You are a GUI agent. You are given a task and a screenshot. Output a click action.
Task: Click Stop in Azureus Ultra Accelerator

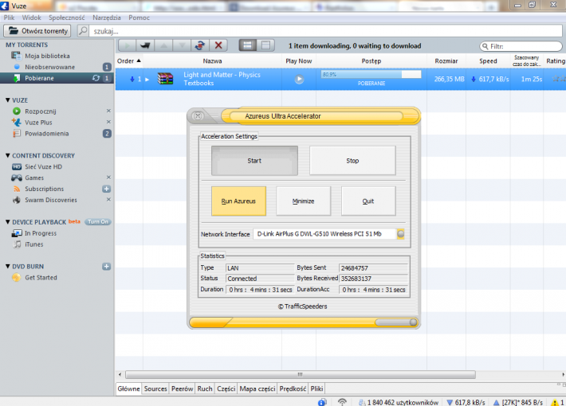(352, 161)
